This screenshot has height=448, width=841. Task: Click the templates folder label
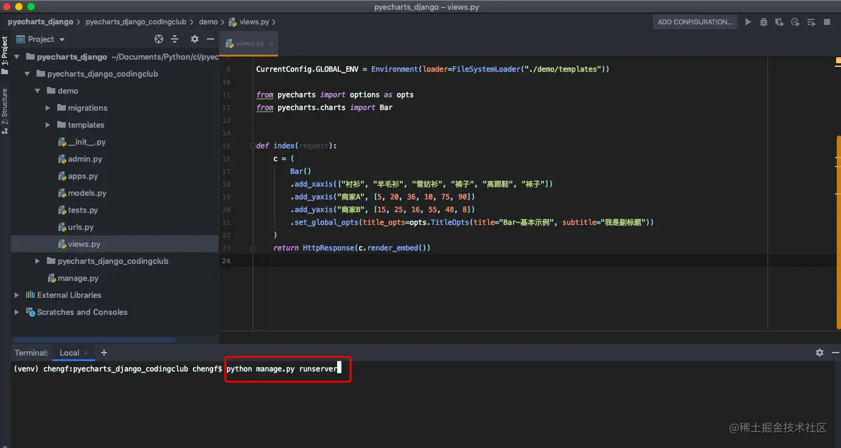click(x=86, y=125)
